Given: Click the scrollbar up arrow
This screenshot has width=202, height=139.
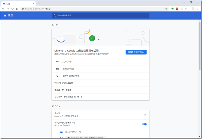Looking at the screenshot, I should (x=200, y=21).
